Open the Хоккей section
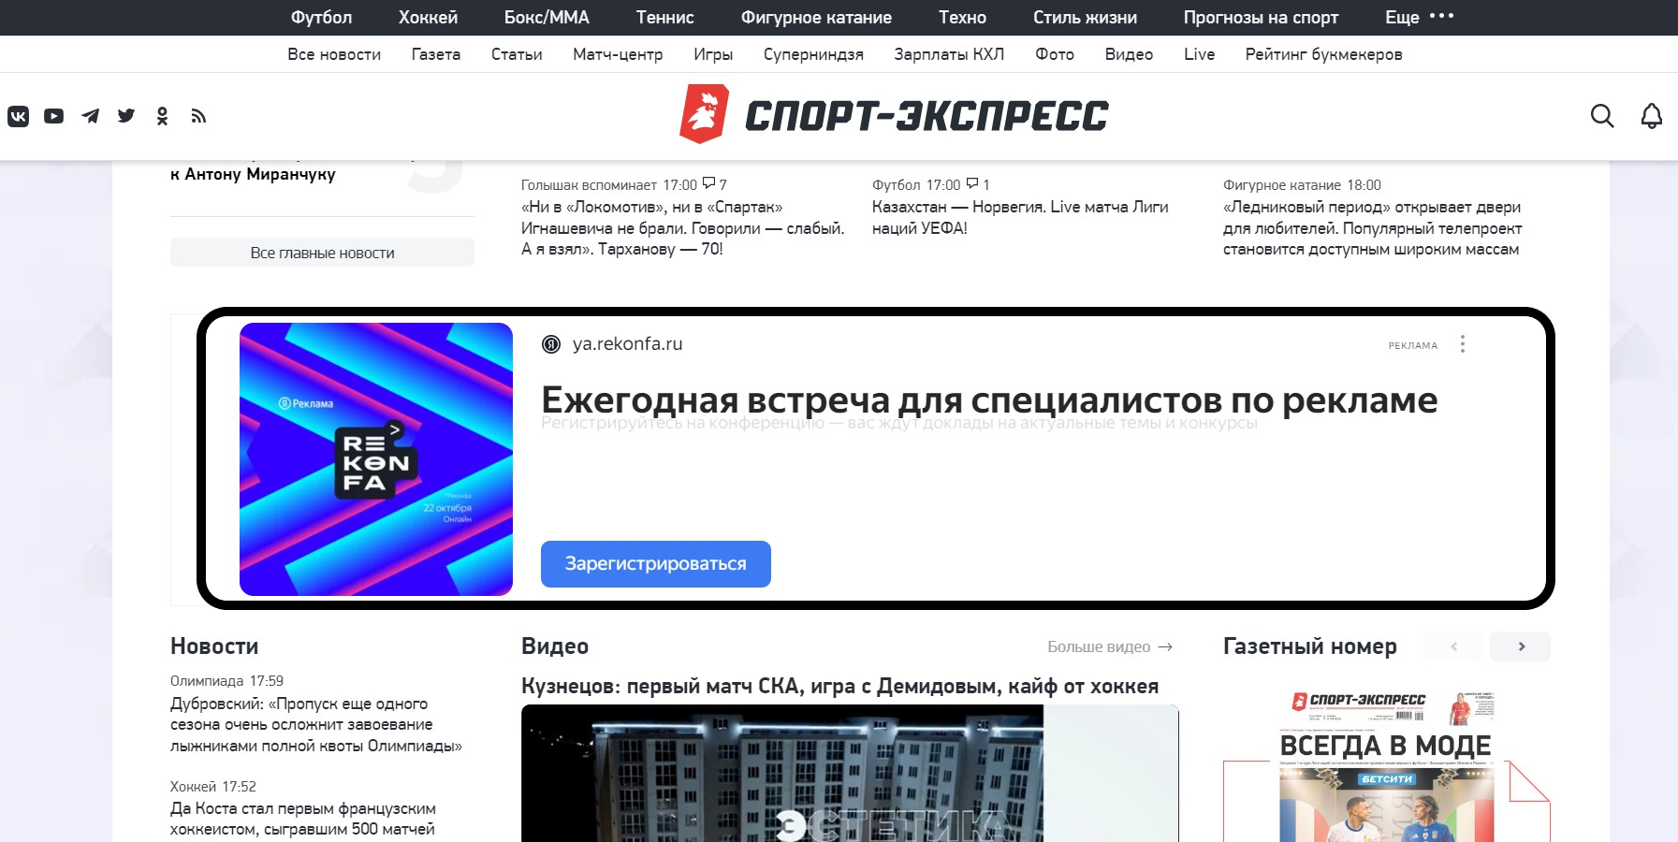Screen dimensions: 1678x842 click(428, 17)
